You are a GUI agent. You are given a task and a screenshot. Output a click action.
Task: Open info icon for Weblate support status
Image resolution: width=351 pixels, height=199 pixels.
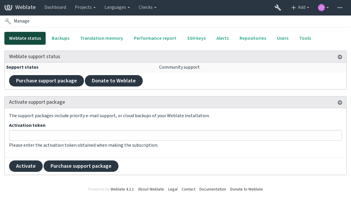point(340,57)
